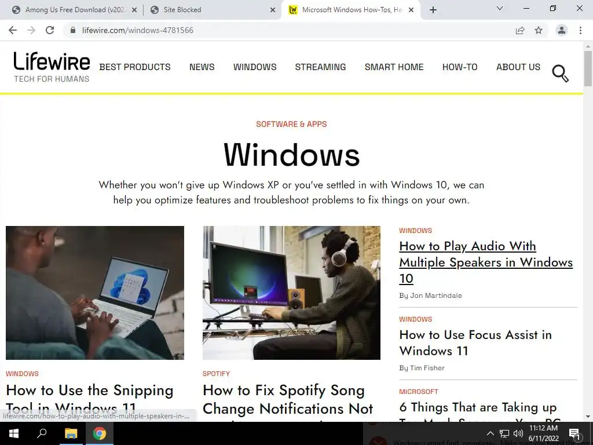Open the About Us nav item
593x445 pixels.
point(518,67)
